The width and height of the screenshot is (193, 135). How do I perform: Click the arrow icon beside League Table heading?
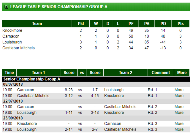click(x=7, y=6)
